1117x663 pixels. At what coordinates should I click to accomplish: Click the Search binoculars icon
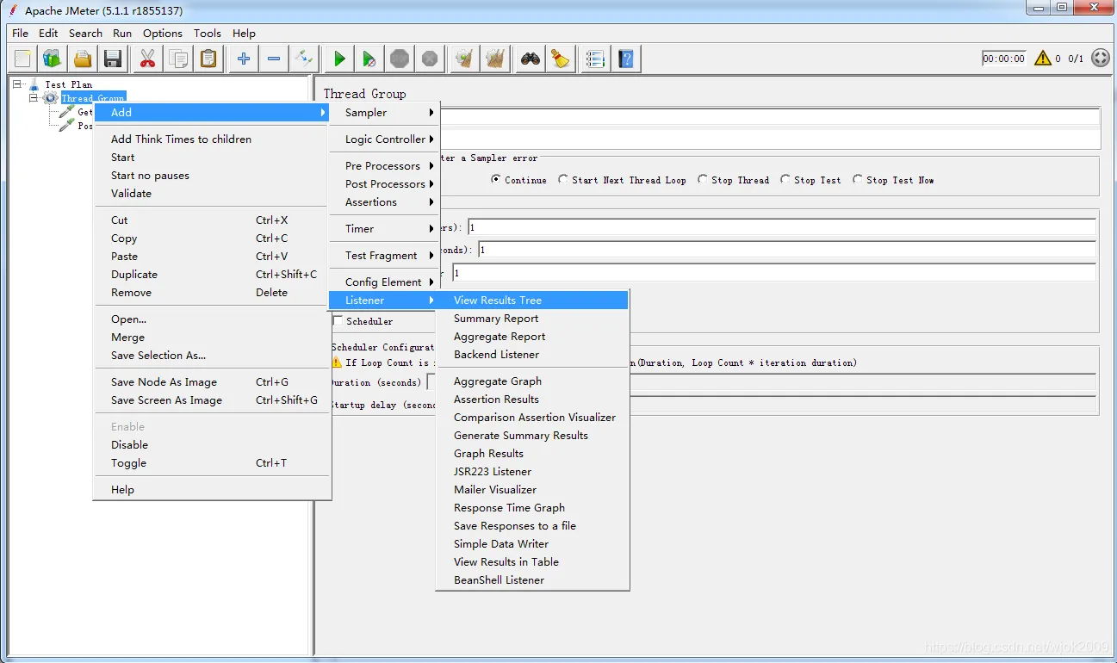(x=531, y=59)
